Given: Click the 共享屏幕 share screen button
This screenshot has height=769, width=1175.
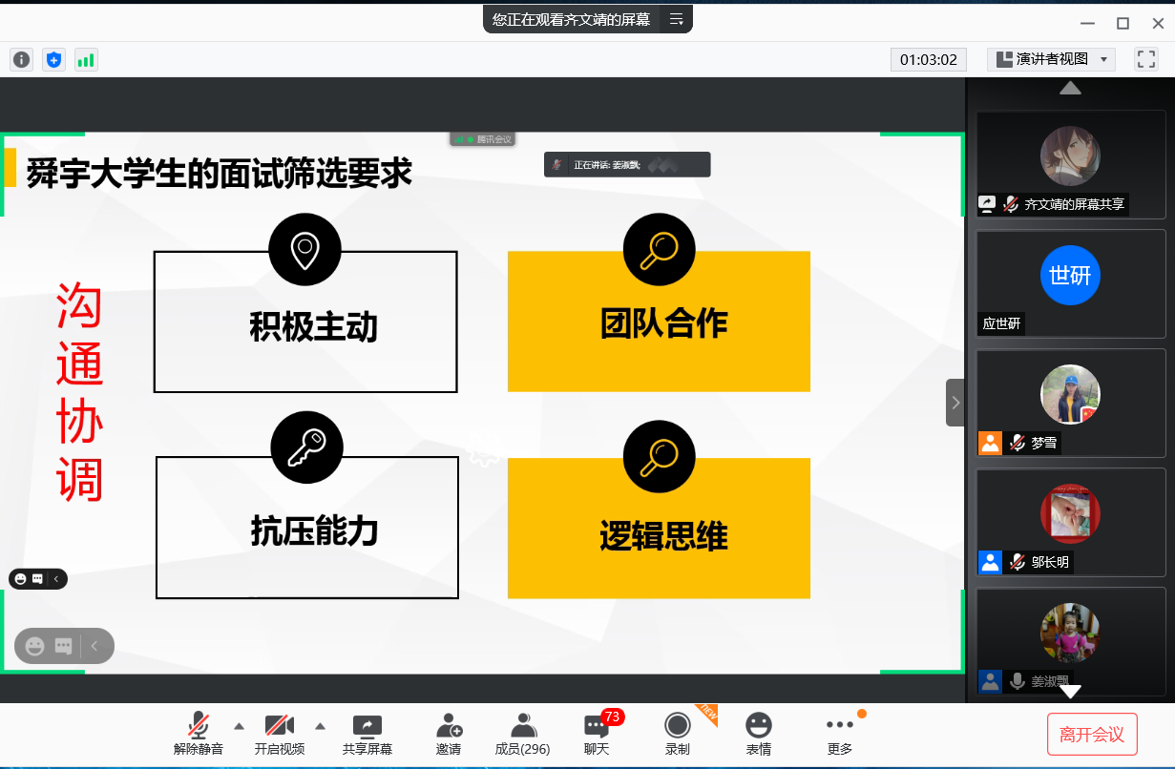Looking at the screenshot, I should 367,734.
